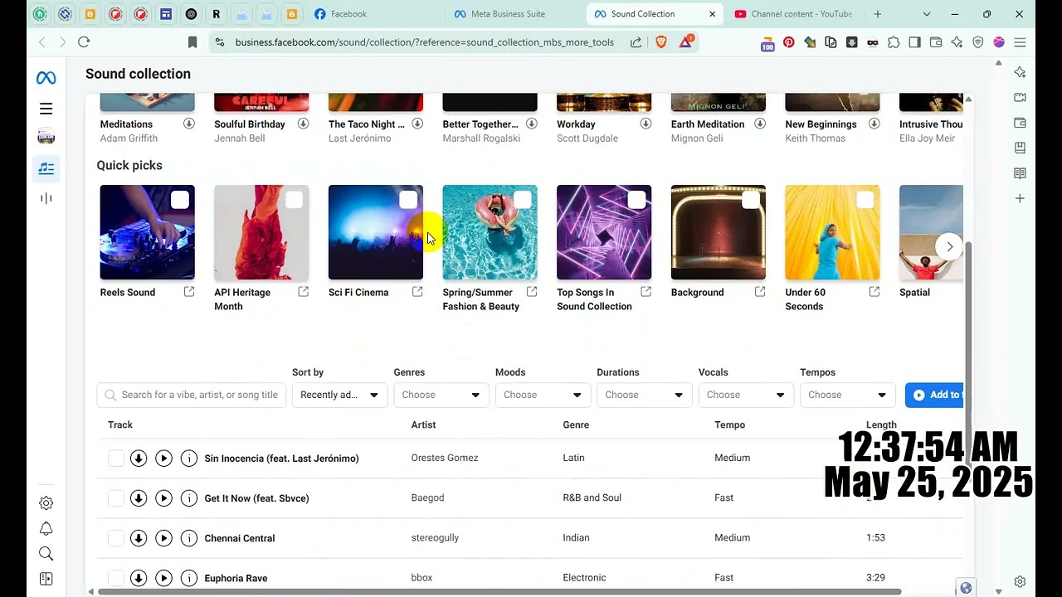Open Reels Sound collection in new window
This screenshot has width=1062, height=597.
tap(189, 292)
